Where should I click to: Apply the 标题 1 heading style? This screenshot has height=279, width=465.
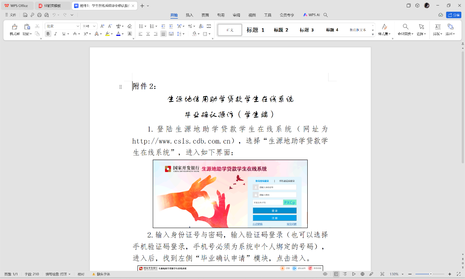point(255,30)
